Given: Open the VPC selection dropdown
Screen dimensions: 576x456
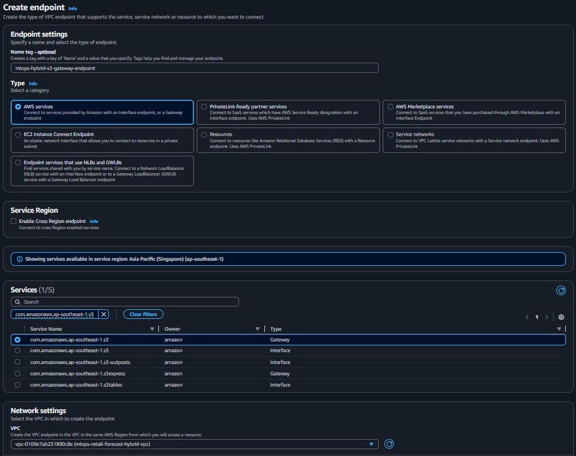Looking at the screenshot, I should [372, 444].
